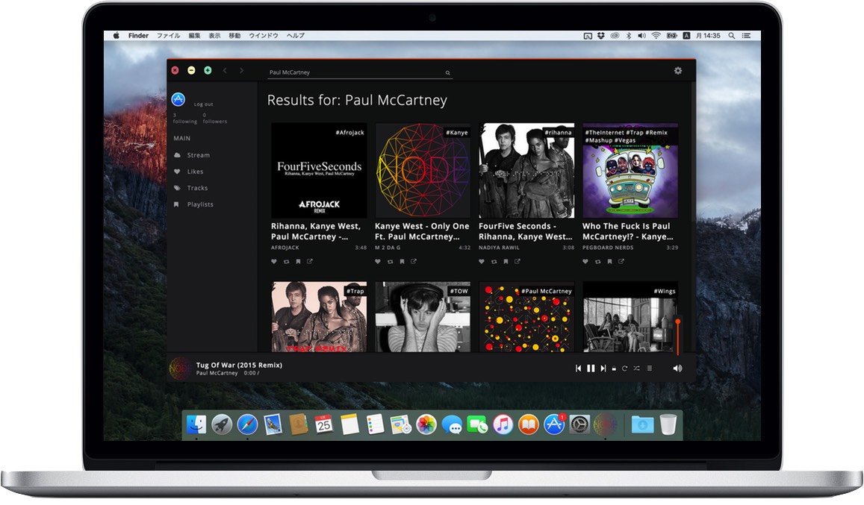Open Dropbox icon in menu bar
The image size is (864, 505).
pyautogui.click(x=600, y=35)
